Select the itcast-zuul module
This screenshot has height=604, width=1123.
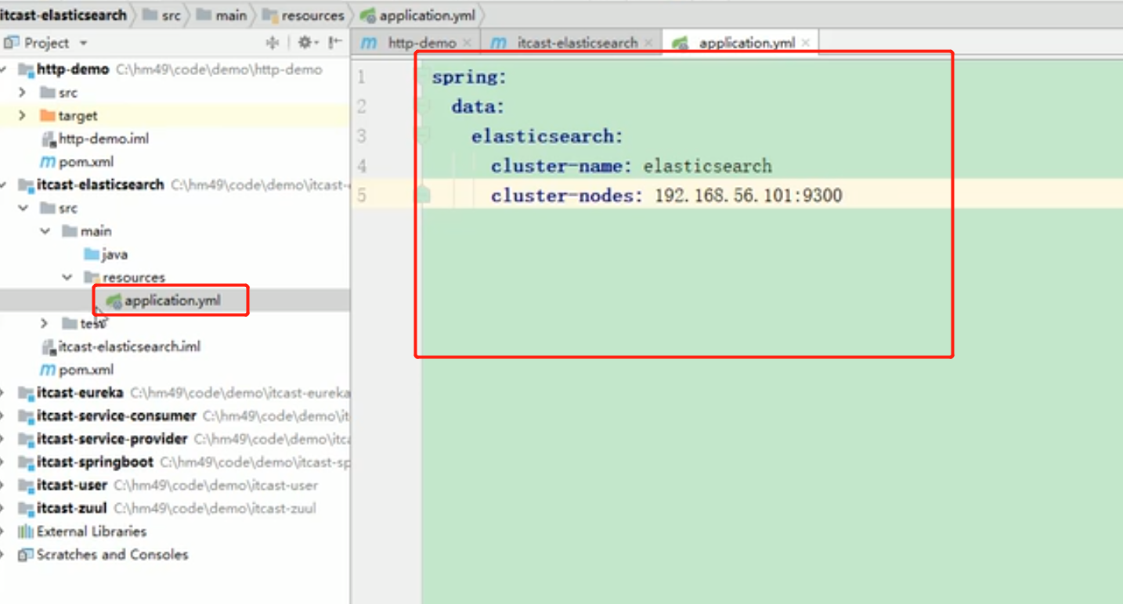72,508
